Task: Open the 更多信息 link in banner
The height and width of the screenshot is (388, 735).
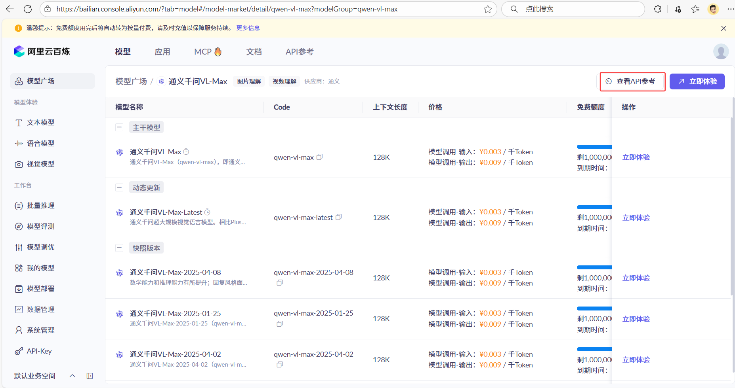Action: [x=248, y=28]
